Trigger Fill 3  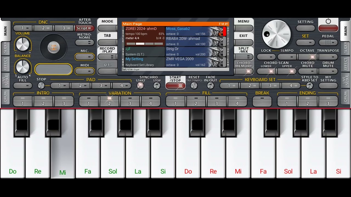(217, 101)
